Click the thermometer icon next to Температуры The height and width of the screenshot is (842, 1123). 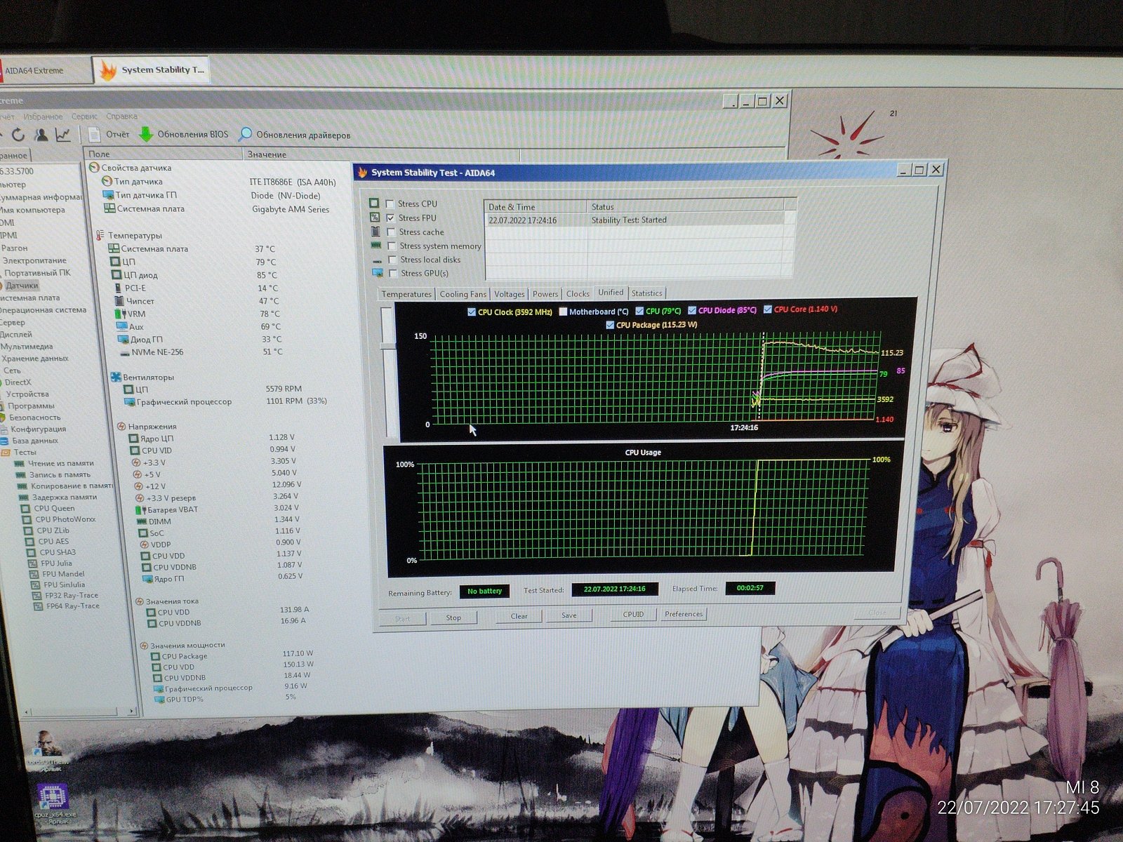[x=100, y=235]
